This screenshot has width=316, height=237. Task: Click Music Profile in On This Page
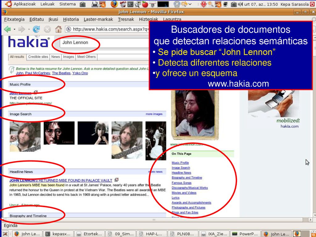pos(180,163)
